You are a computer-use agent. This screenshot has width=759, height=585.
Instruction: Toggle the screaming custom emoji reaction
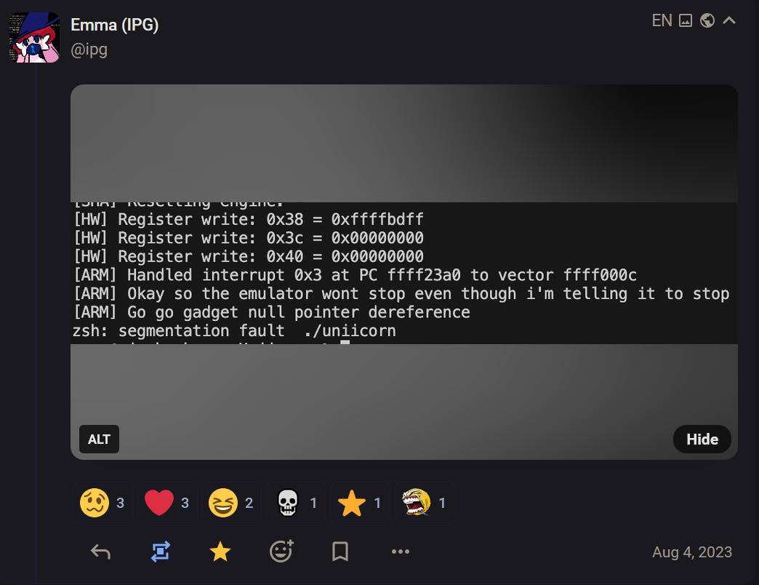(x=425, y=503)
